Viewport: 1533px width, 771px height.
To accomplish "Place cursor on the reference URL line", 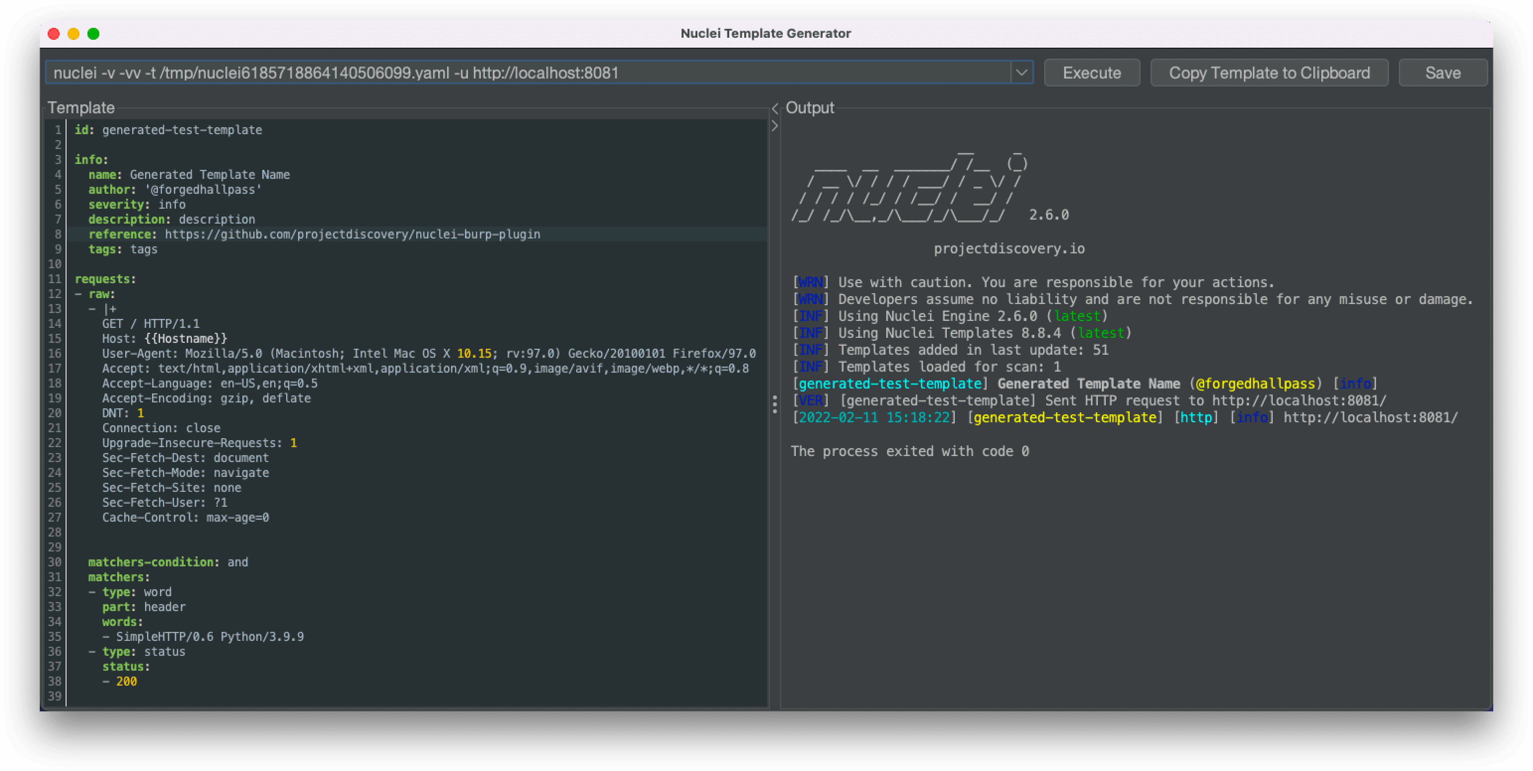I will pos(314,234).
